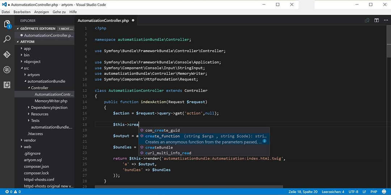The width and height of the screenshot is (391, 195).
Task: Click the feedback smiley in status bar
Action: (x=384, y=192)
